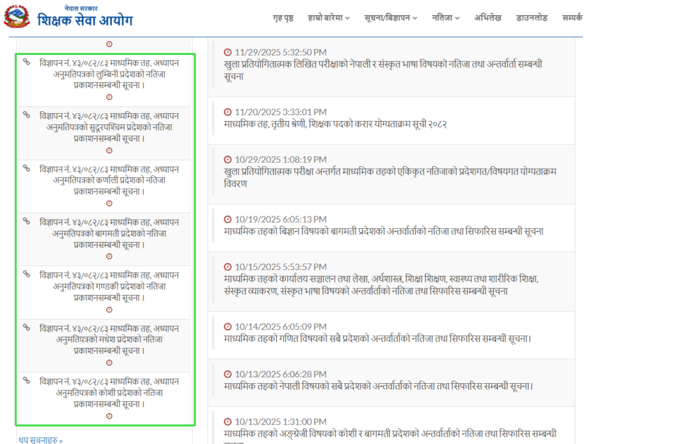Open the सूचना/विज्ञापन dropdown menu
The image size is (678, 444).
390,18
